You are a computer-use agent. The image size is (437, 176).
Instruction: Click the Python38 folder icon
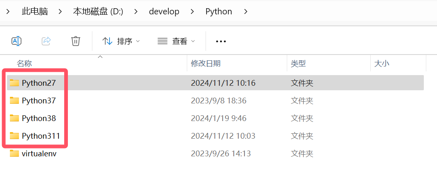14,118
